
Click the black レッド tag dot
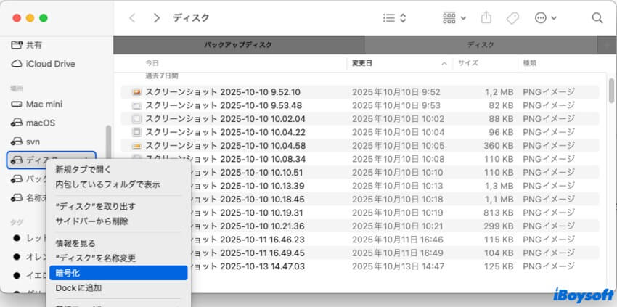pos(17,238)
